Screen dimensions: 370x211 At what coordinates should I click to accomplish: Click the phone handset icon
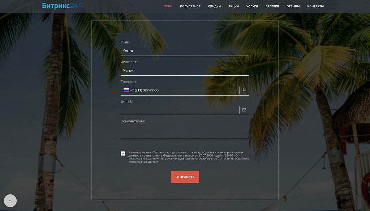tap(244, 90)
